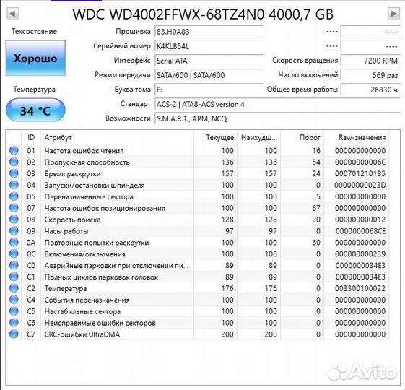
Task: Select attribute text Пропускная способность
Action: coord(87,162)
